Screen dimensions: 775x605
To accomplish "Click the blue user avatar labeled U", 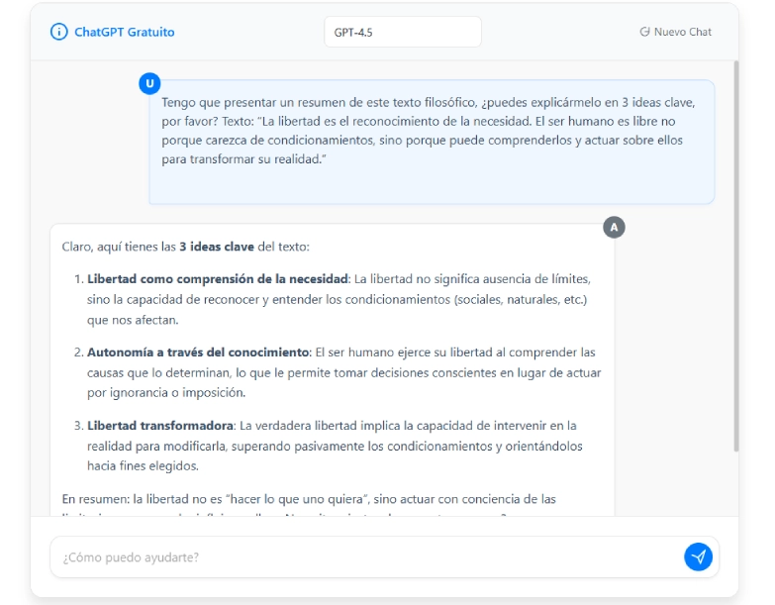I will click(x=149, y=83).
